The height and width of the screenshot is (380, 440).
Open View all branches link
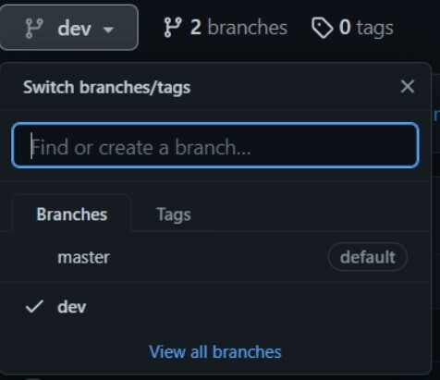point(215,351)
